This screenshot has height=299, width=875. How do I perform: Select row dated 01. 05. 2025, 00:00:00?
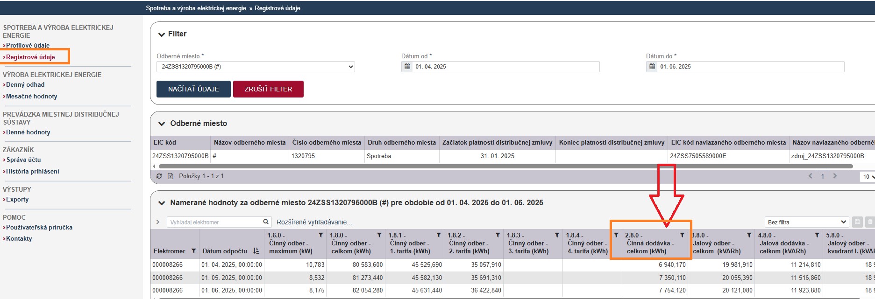point(512,278)
